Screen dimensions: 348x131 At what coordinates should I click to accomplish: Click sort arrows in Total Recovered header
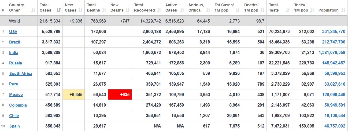click(159, 10)
